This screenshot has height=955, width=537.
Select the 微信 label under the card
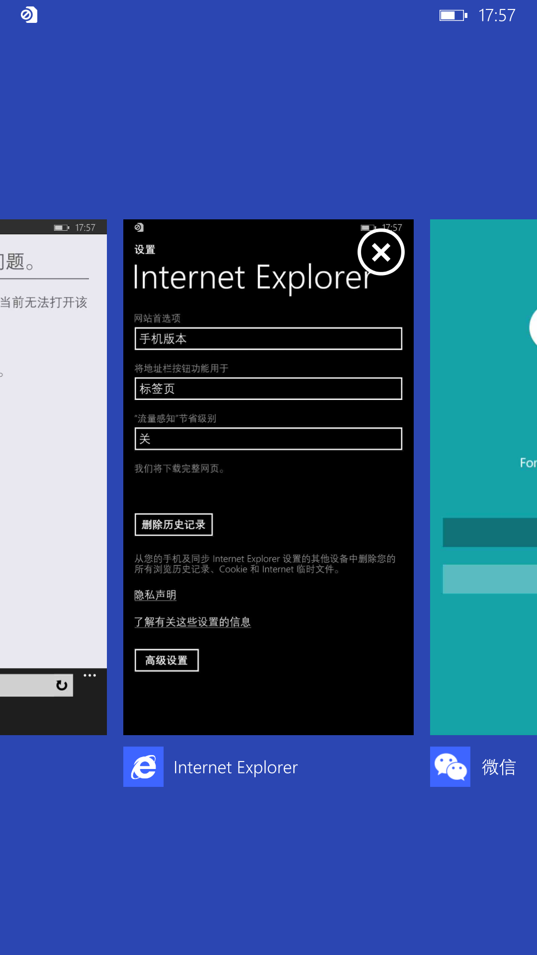click(499, 767)
